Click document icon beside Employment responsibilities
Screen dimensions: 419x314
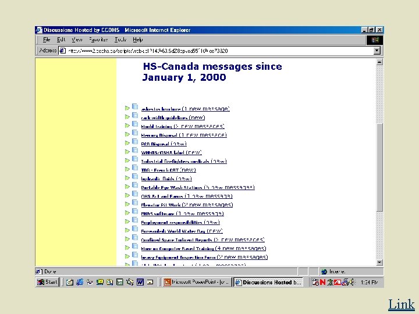[x=135, y=220]
